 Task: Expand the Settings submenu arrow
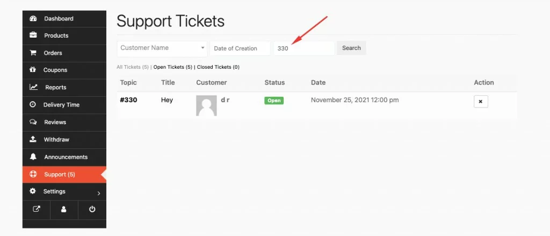pyautogui.click(x=99, y=194)
